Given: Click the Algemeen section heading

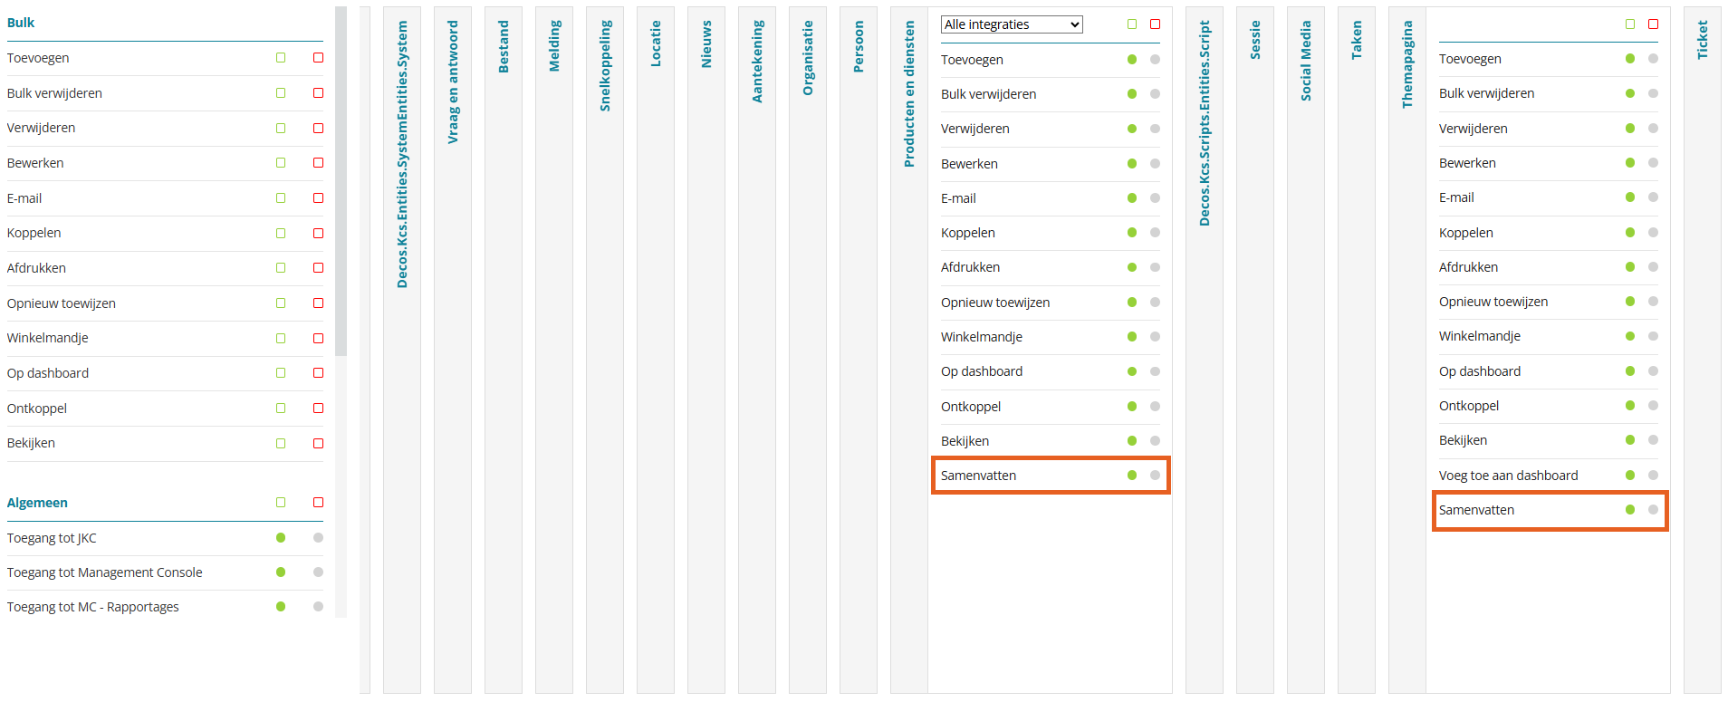Looking at the screenshot, I should coord(37,503).
